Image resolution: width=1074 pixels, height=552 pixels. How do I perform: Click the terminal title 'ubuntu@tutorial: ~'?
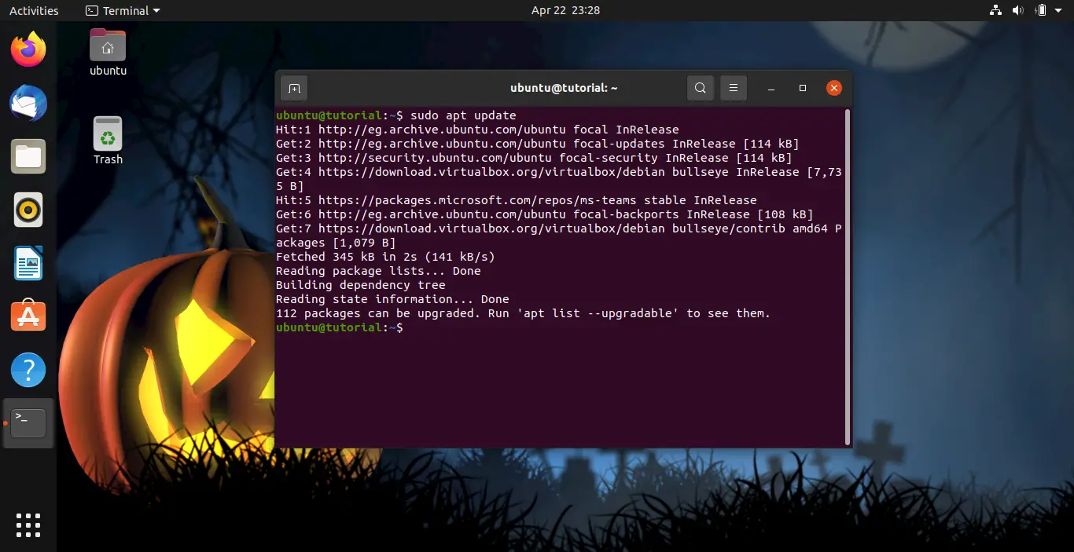click(564, 88)
